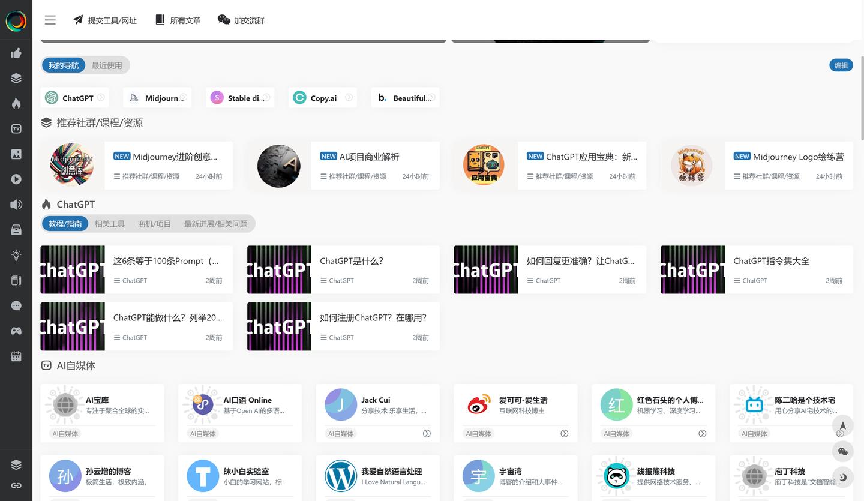This screenshot has height=501, width=864.
Task: Select the thumbs-up icon in the sidebar
Action: click(16, 53)
